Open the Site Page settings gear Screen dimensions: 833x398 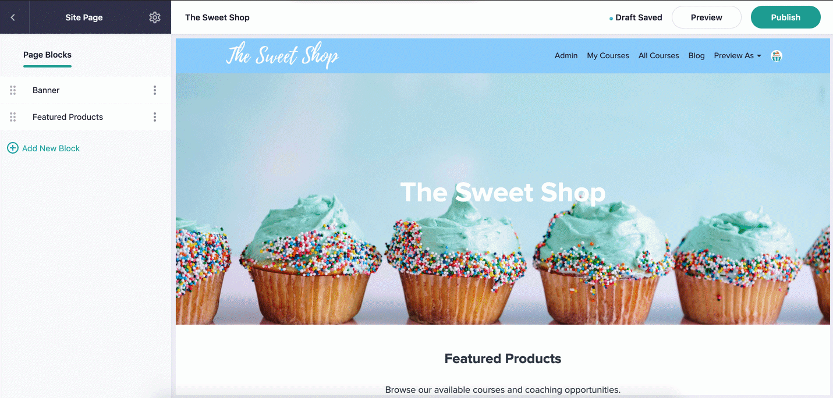[155, 17]
